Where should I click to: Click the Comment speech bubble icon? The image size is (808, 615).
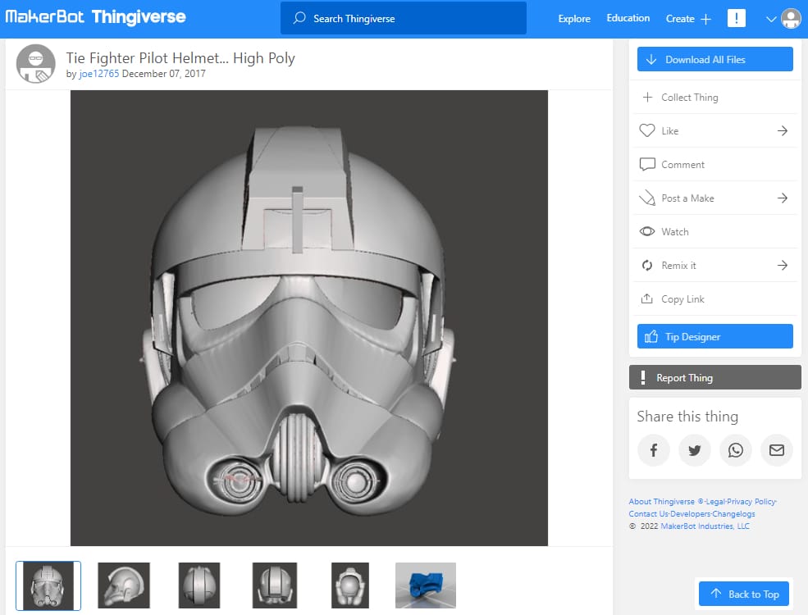click(647, 164)
